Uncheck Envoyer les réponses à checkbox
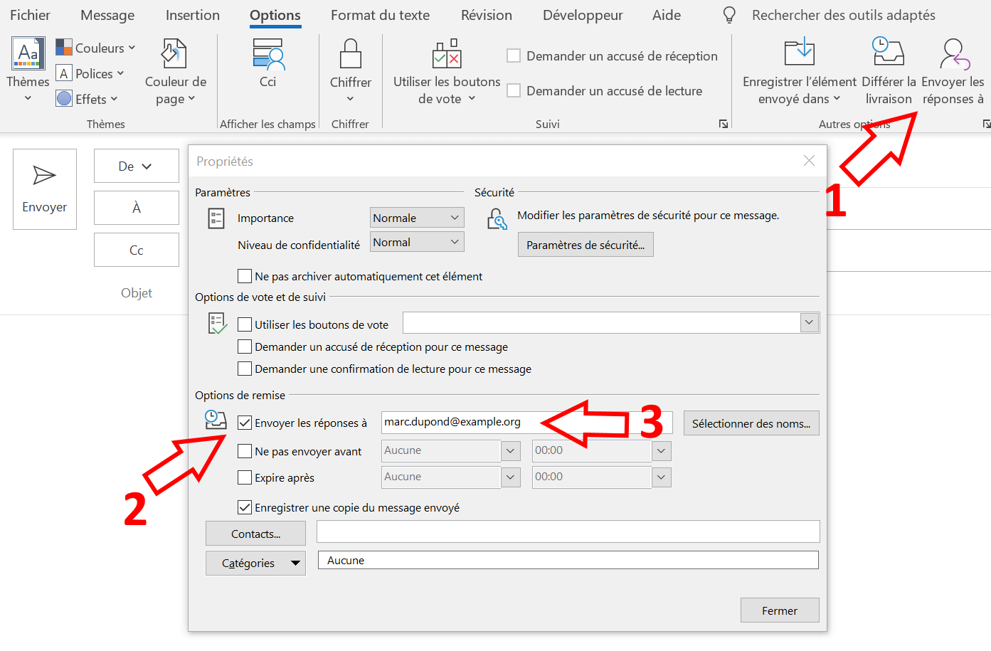Screen dimensions: 991x651 point(245,423)
